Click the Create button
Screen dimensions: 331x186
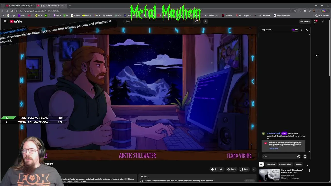[305, 21]
